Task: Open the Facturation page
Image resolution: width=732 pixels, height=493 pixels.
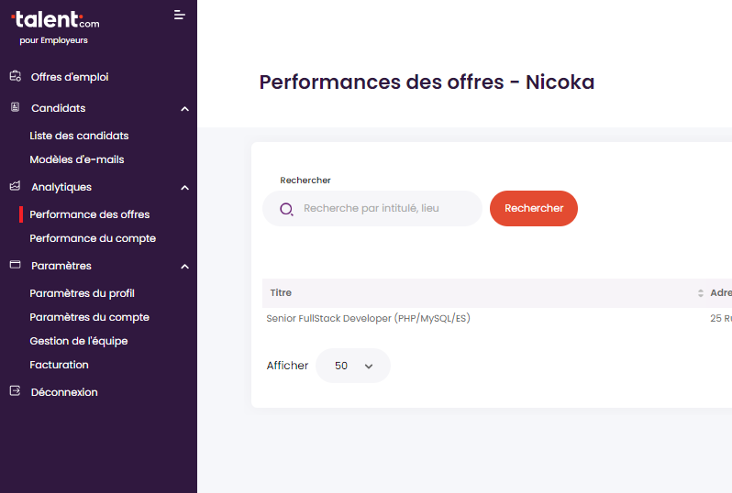Action: 59,365
